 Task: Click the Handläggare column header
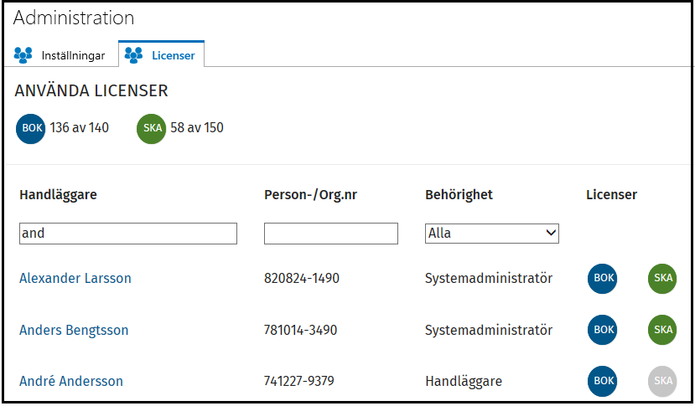(x=58, y=195)
